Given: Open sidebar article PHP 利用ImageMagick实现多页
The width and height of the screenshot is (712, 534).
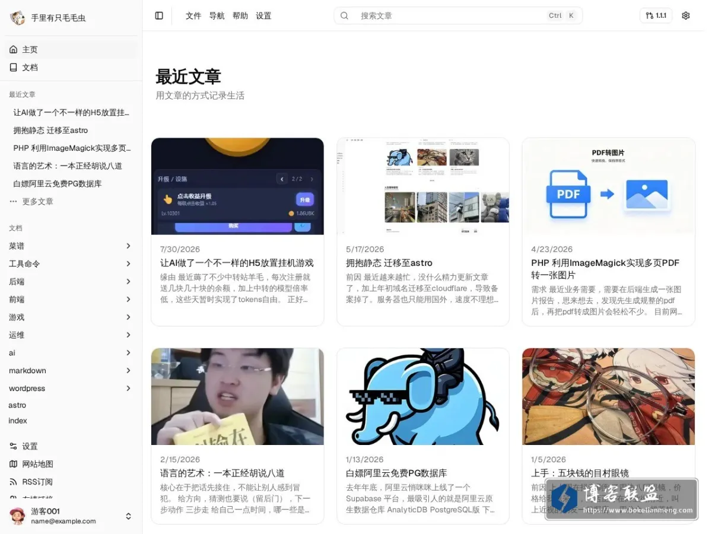Looking at the screenshot, I should point(72,148).
